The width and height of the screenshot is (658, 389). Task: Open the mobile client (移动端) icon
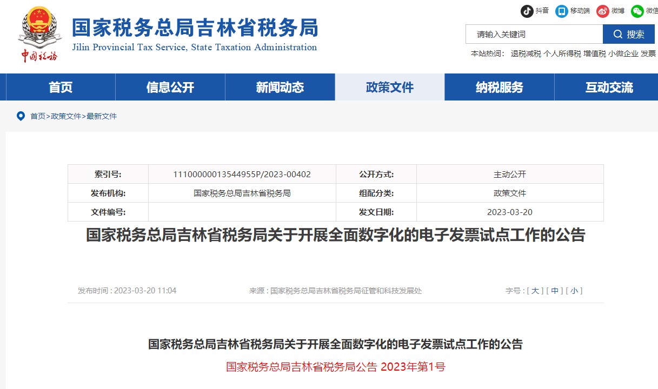coord(562,11)
